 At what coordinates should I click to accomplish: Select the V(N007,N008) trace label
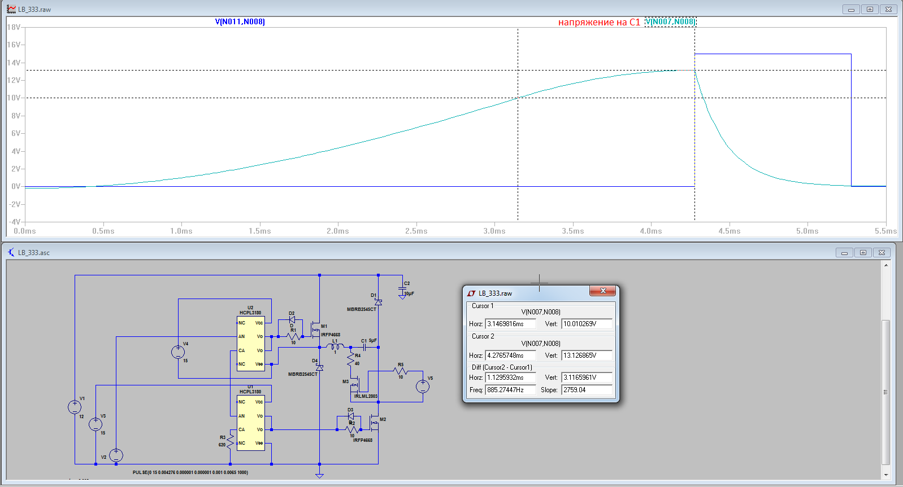point(670,22)
